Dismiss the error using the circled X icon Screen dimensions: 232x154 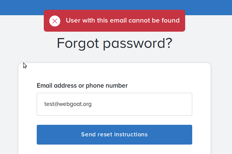[x=55, y=21]
